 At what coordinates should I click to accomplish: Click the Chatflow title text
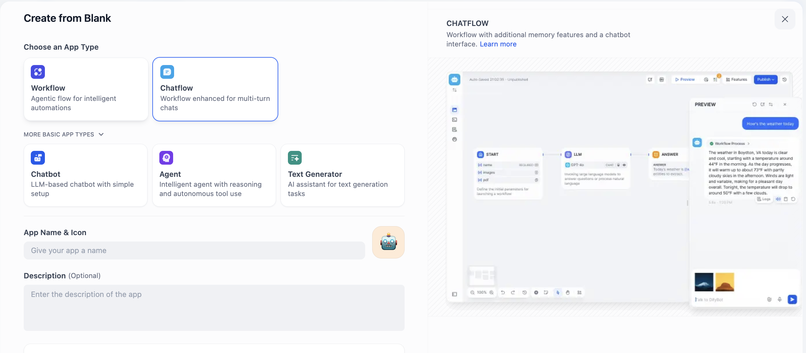pyautogui.click(x=176, y=88)
